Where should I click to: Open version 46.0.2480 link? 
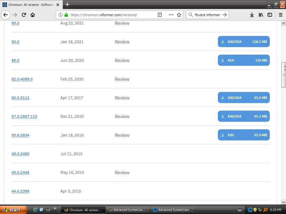[x=20, y=154]
